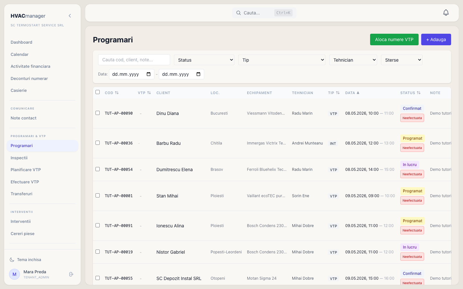
Task: Open the Status filter dropdown
Action: pos(204,60)
